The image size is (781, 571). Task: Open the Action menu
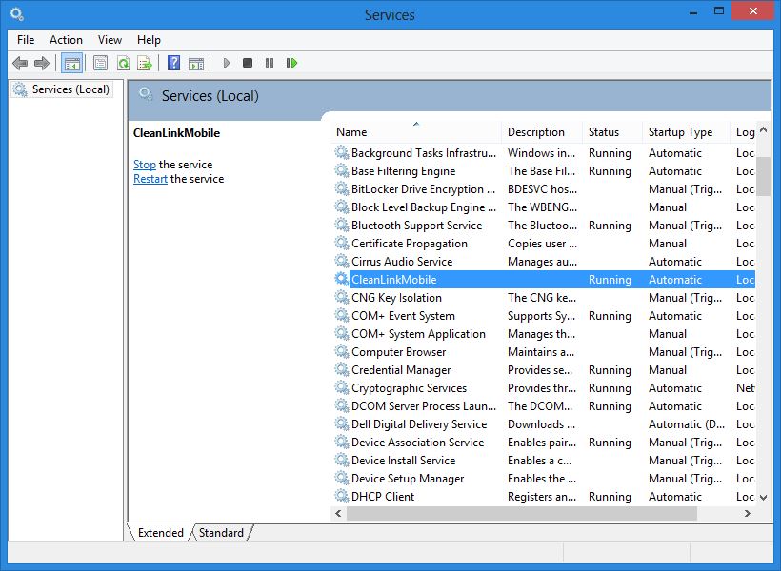click(x=66, y=40)
